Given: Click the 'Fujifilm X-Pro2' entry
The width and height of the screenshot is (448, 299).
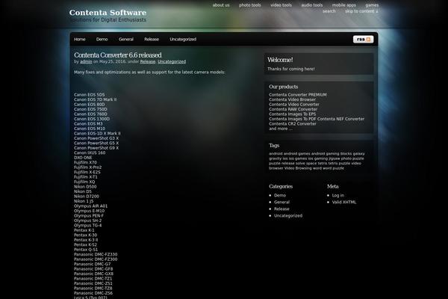Looking at the screenshot, I should pos(87,167).
